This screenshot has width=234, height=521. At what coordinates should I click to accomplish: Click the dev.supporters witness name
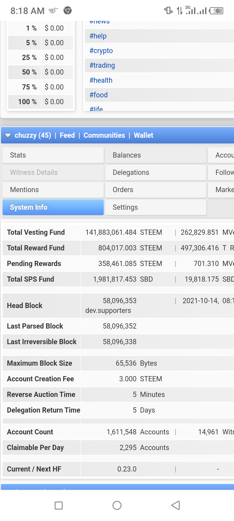point(108,311)
